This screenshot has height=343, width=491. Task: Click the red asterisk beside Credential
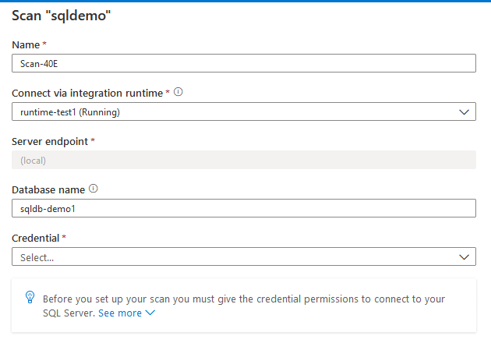(x=64, y=236)
